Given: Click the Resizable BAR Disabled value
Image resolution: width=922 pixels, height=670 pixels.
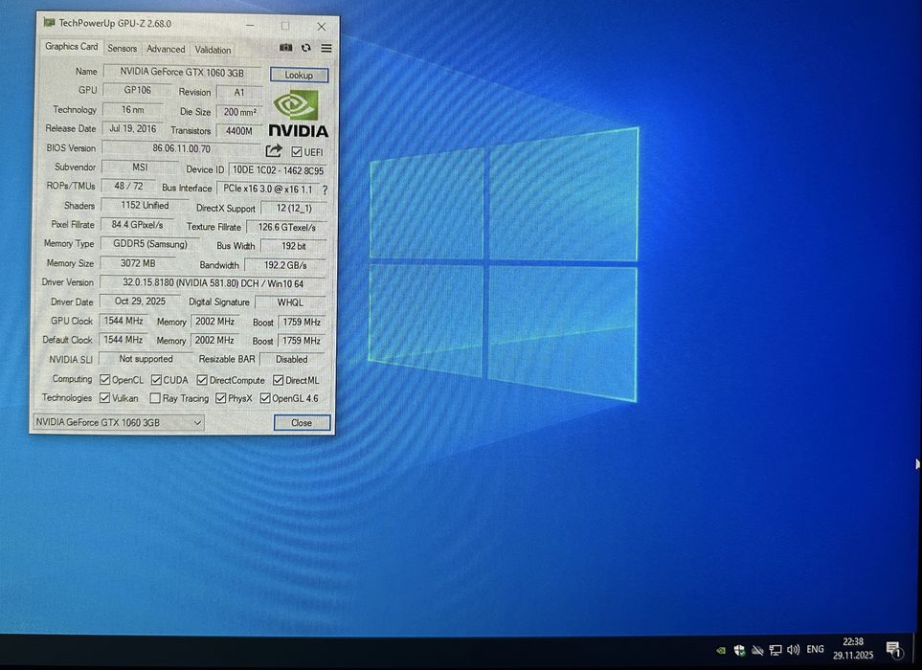Looking at the screenshot, I should click(x=292, y=359).
